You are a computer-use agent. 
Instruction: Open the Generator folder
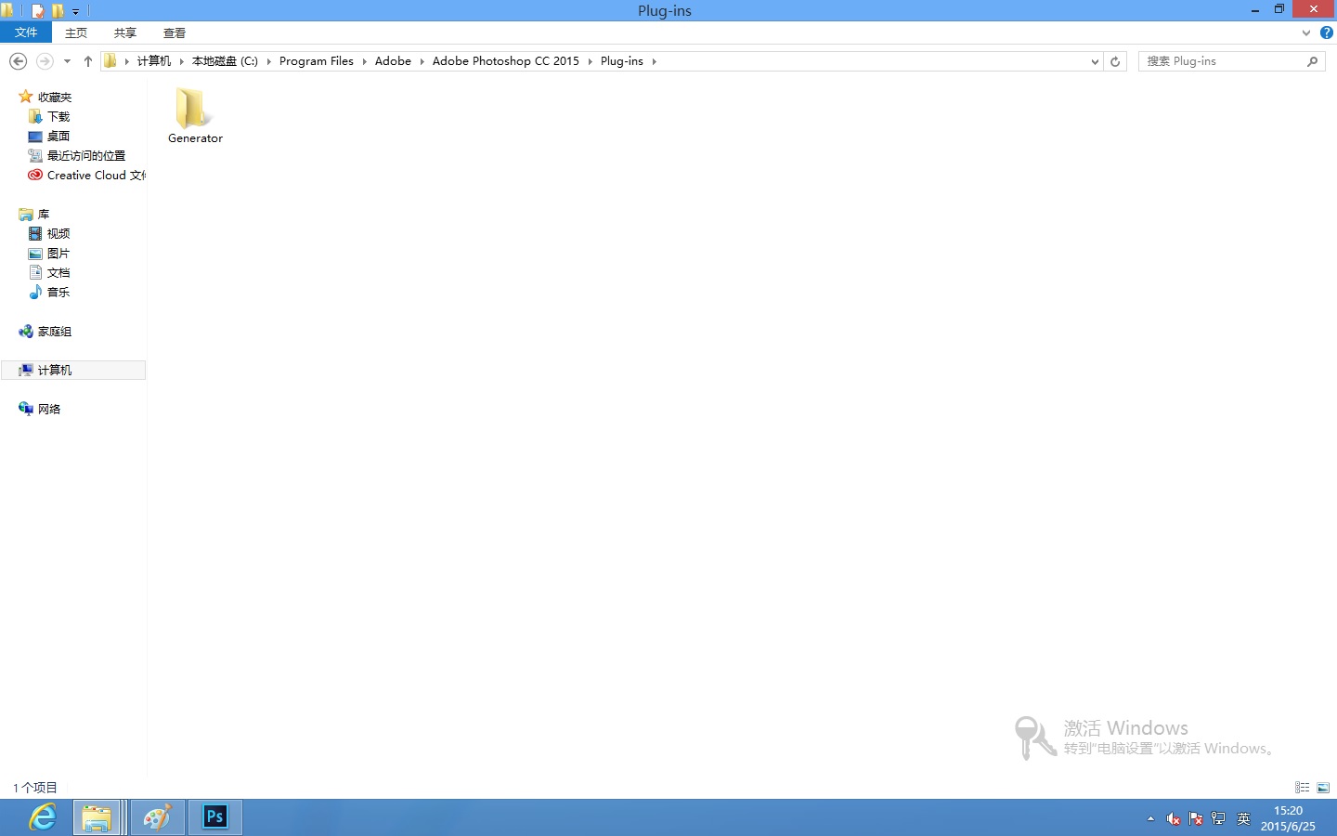click(195, 116)
